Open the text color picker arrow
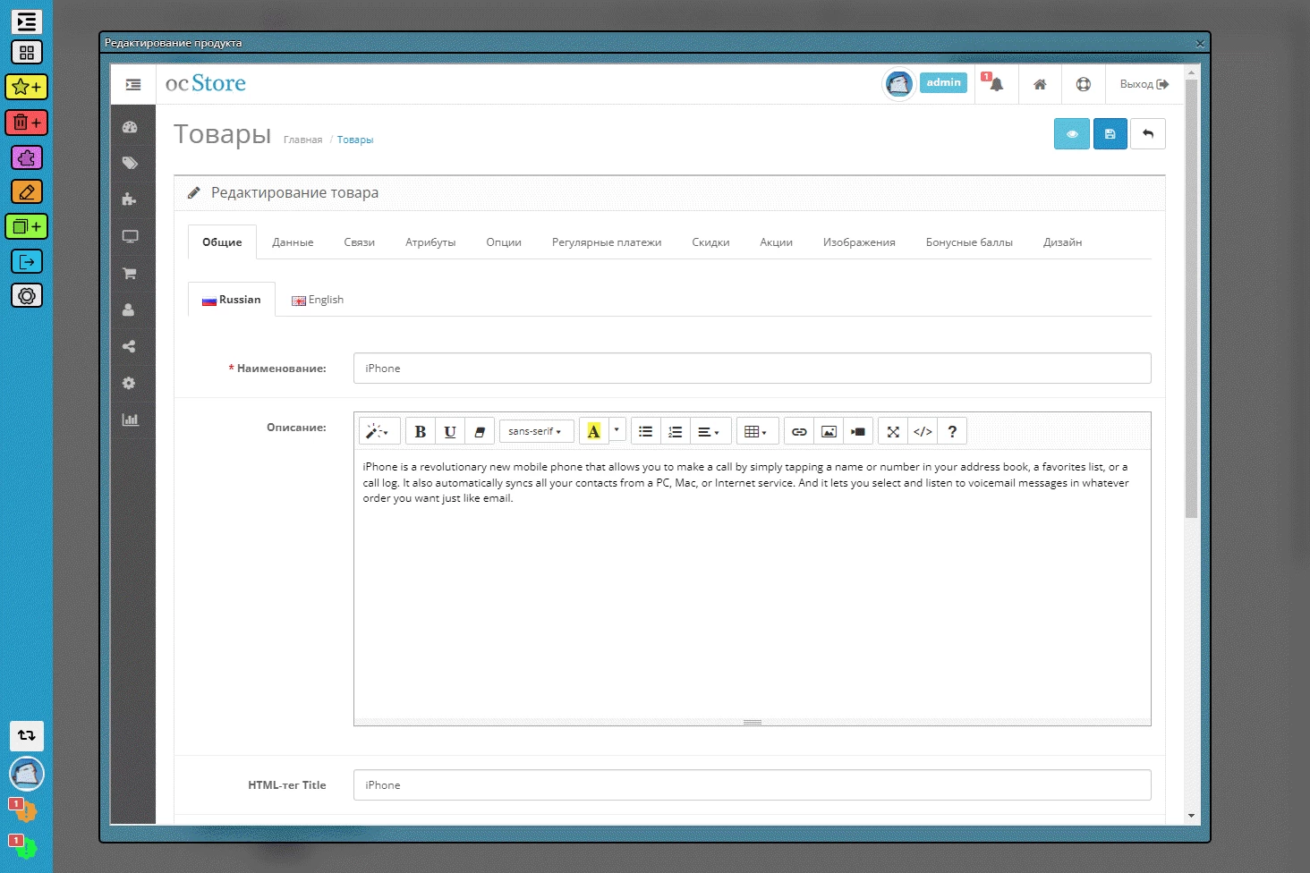This screenshot has height=873, width=1310. (617, 431)
